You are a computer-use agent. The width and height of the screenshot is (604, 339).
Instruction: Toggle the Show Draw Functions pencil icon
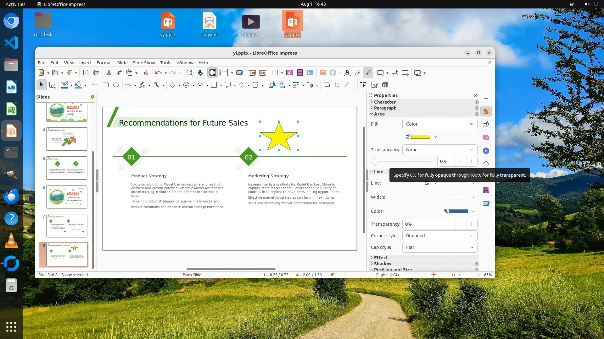pos(367,73)
